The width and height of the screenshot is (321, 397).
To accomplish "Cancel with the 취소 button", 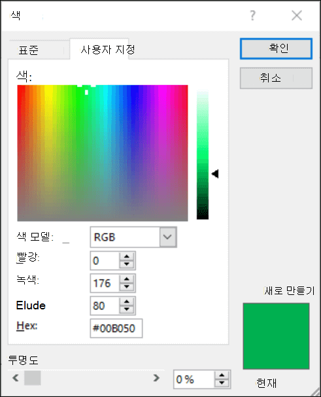I will tap(276, 78).
